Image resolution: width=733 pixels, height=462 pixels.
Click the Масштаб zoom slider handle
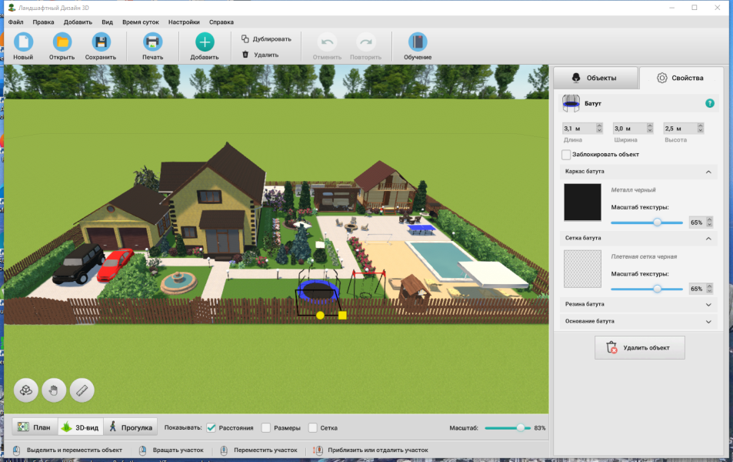tap(521, 428)
